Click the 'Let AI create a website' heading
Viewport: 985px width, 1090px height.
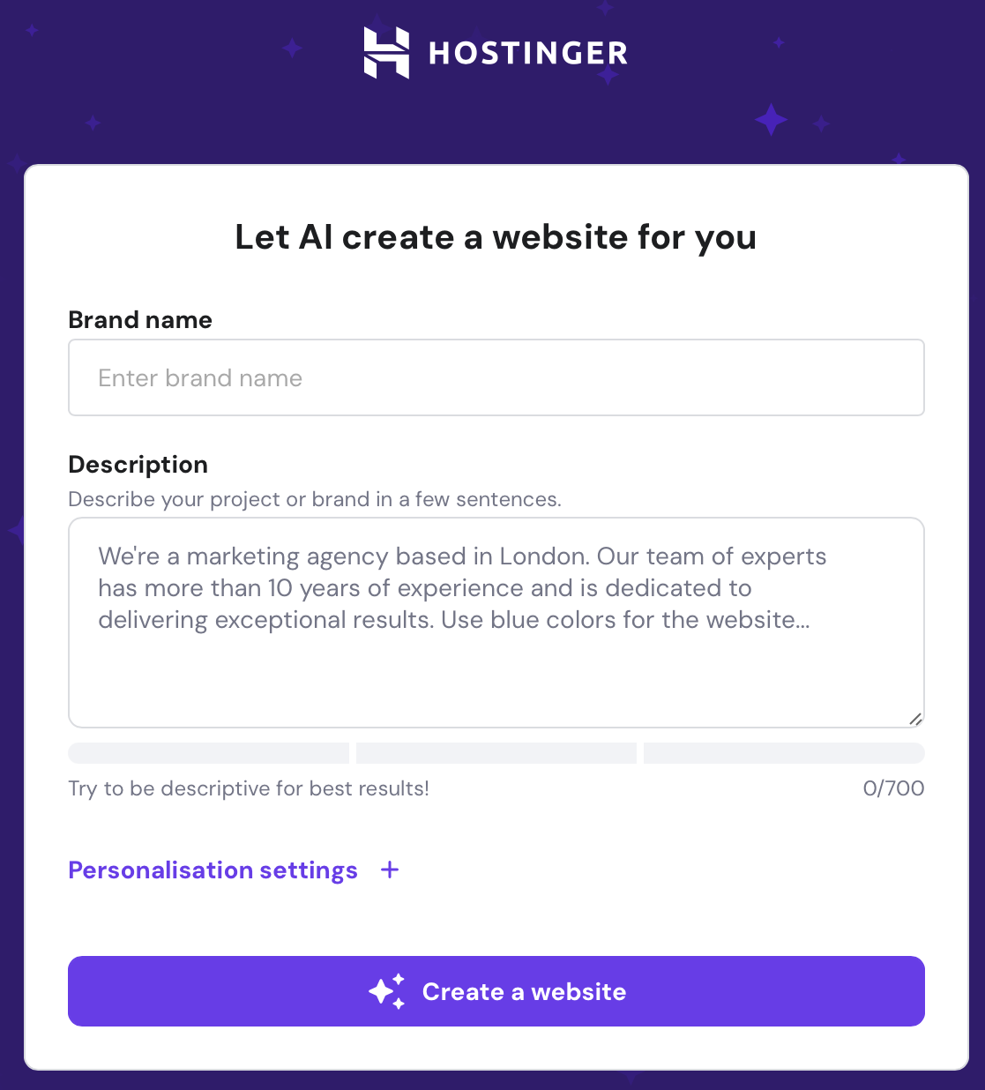495,236
